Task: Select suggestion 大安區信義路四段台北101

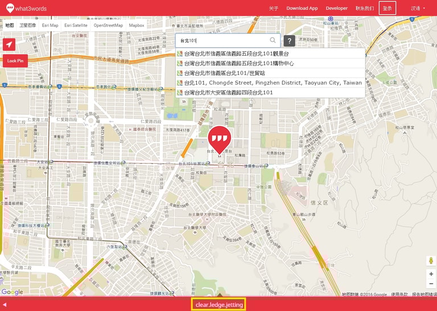Action: coord(270,93)
